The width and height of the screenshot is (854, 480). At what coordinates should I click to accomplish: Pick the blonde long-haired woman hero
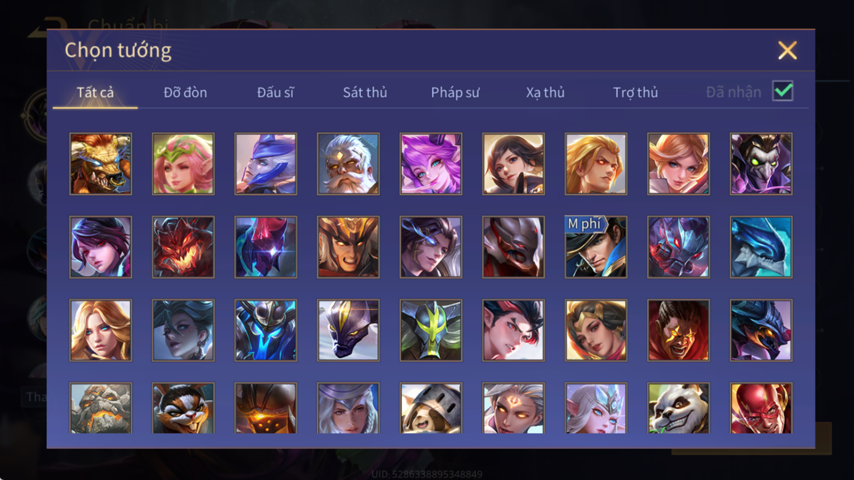coord(100,330)
